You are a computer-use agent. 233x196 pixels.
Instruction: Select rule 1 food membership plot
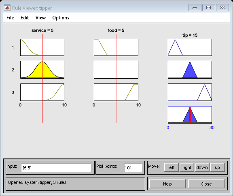click(116, 48)
